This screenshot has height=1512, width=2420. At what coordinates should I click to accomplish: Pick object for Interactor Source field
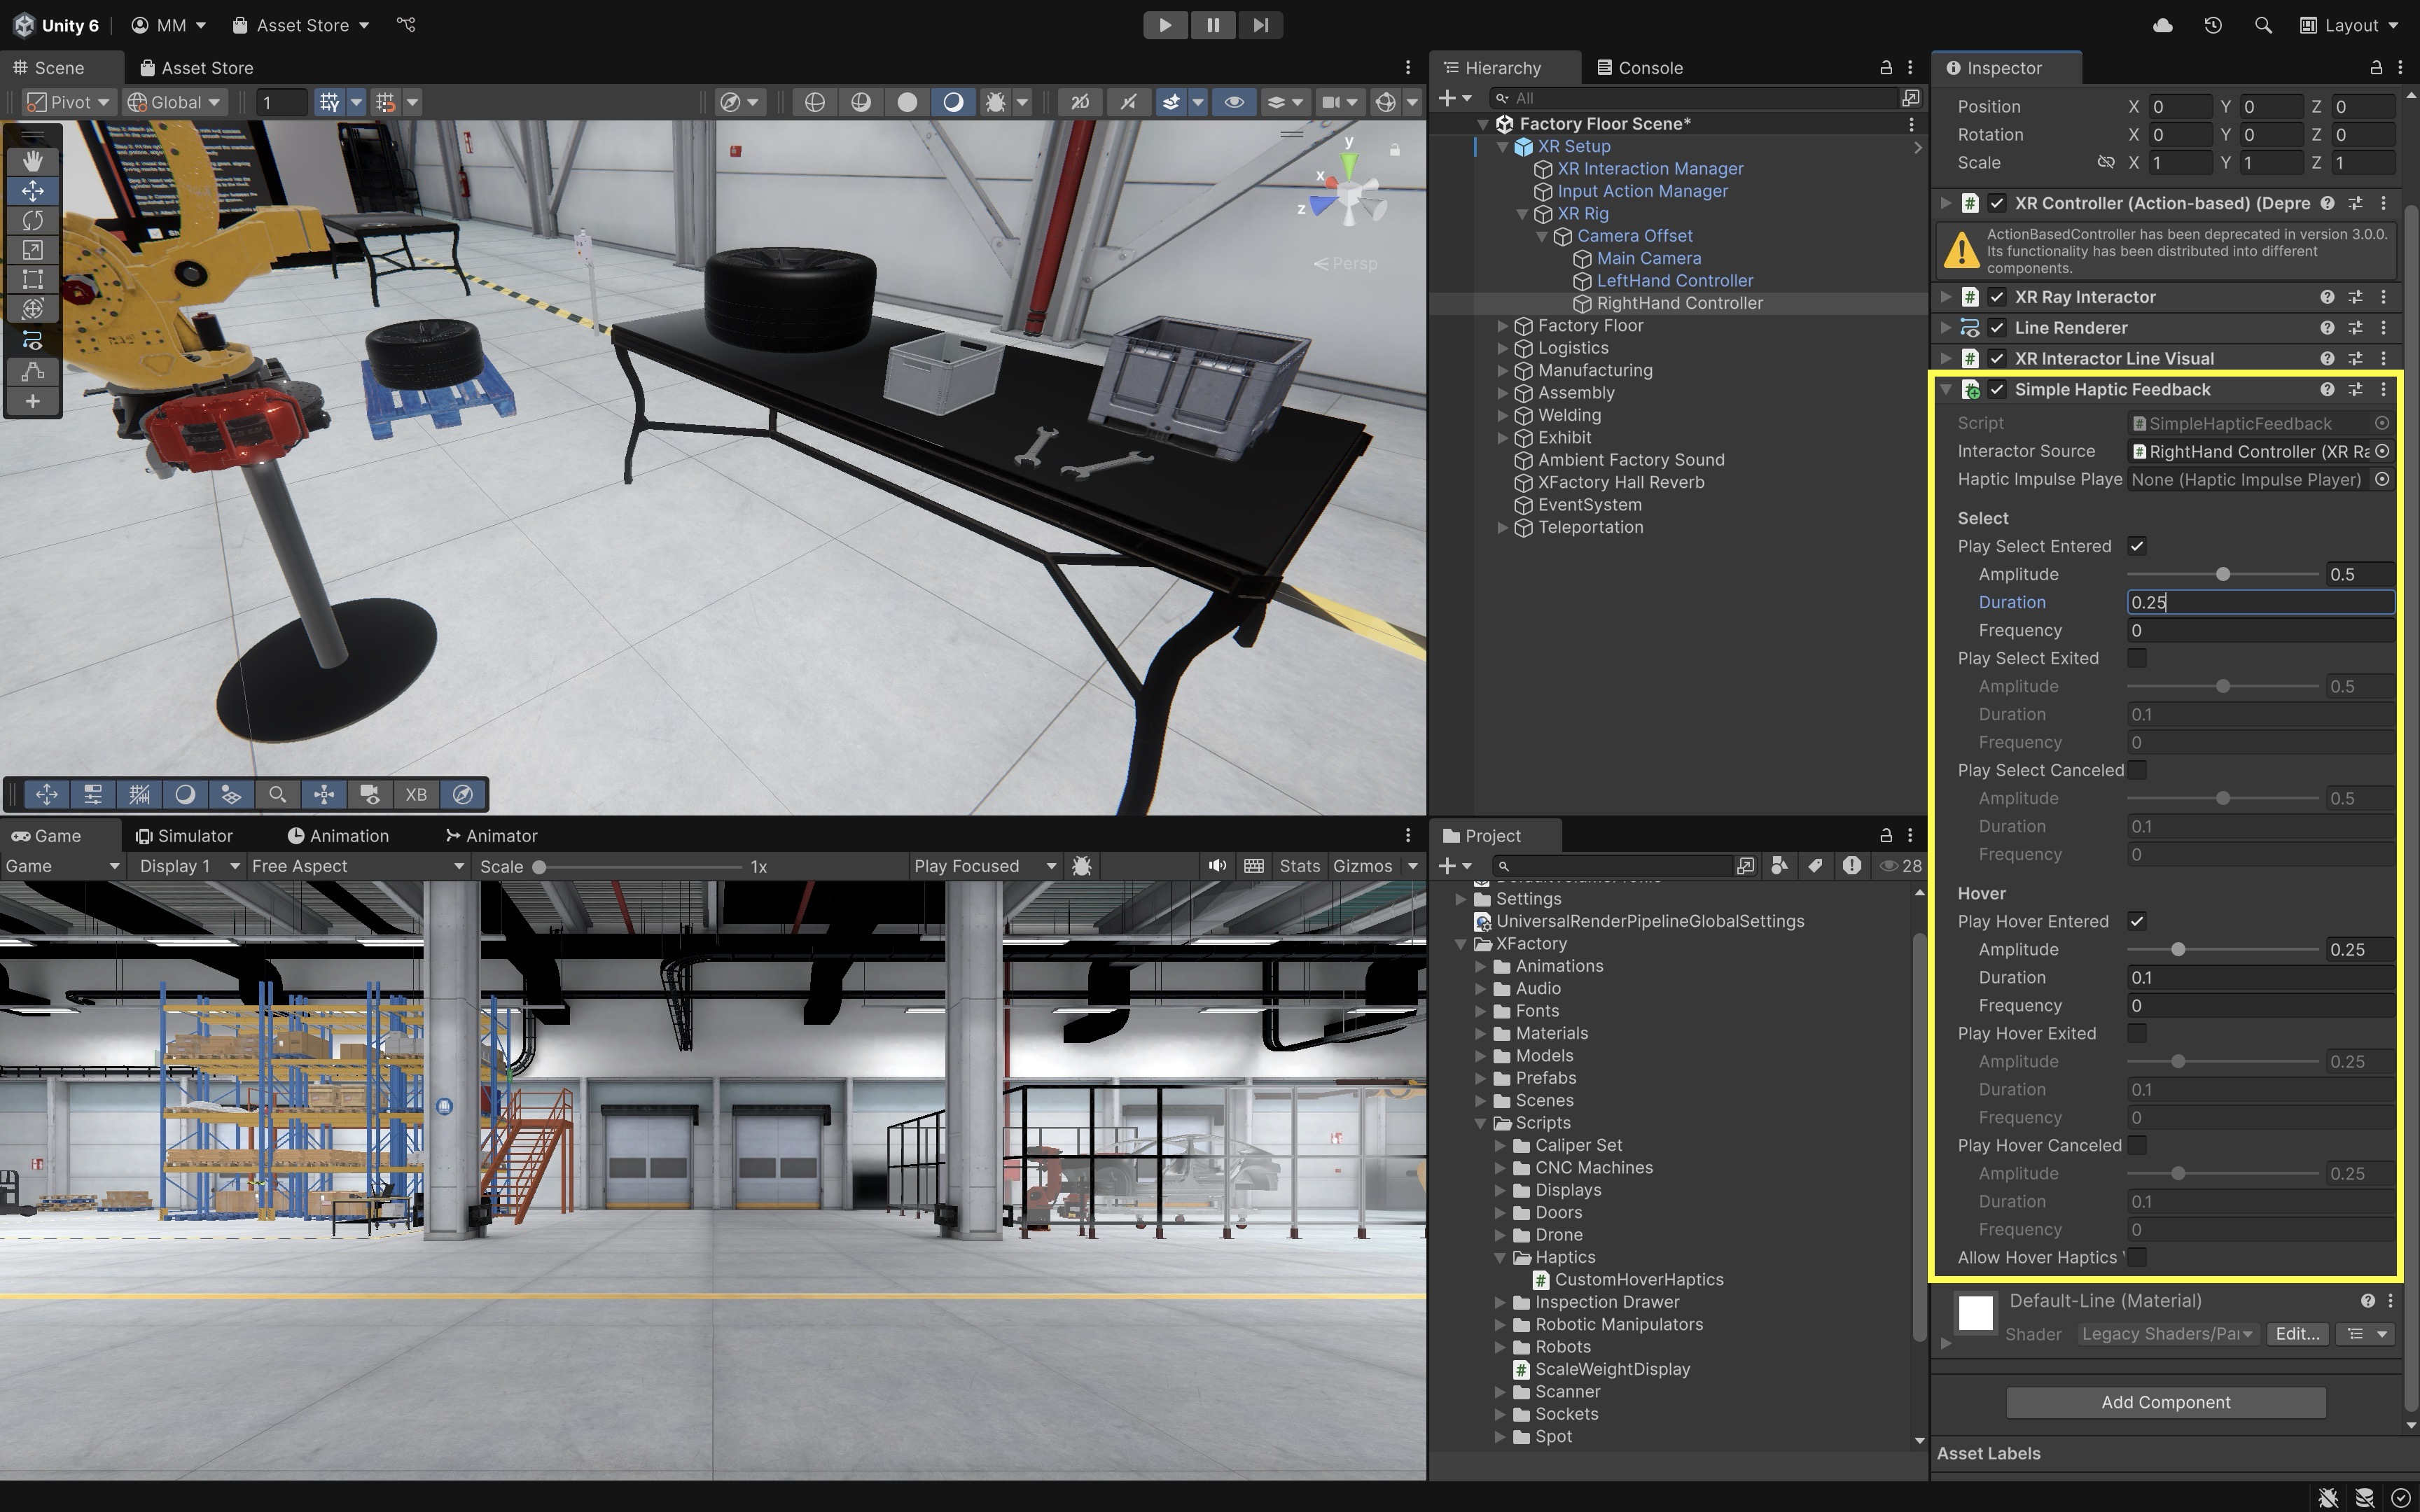(x=2382, y=452)
